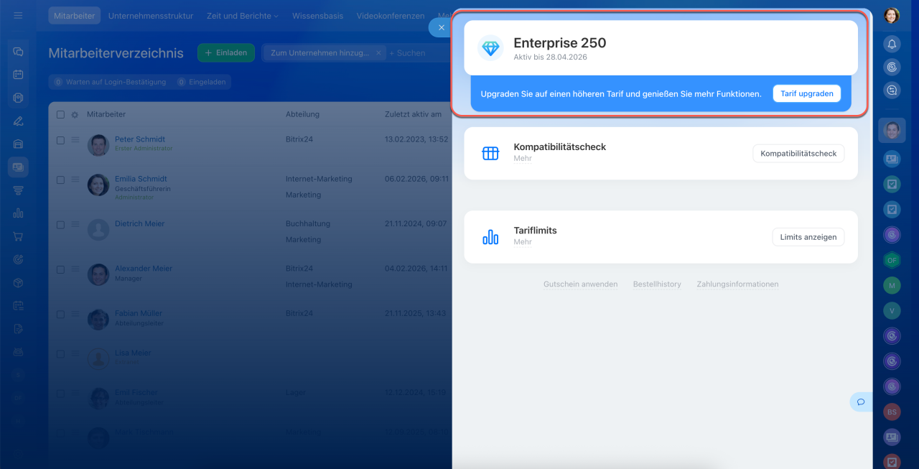Image resolution: width=919 pixels, height=469 pixels.
Task: Click the Gutschein anwenden link
Action: pyautogui.click(x=580, y=284)
